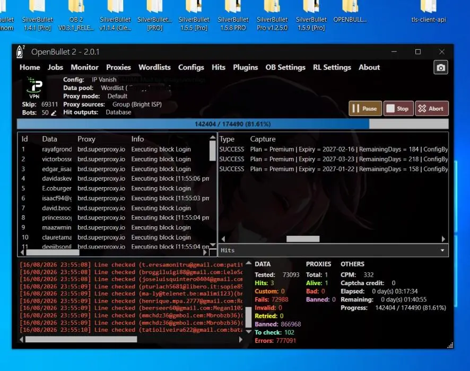This screenshot has height=371, width=470.
Task: Select bot row 10 clauretama
Action: (x=115, y=237)
